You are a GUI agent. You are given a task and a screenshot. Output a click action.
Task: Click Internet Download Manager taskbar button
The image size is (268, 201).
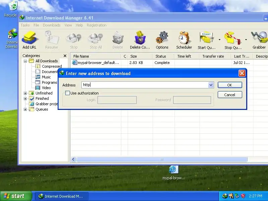coord(62,196)
